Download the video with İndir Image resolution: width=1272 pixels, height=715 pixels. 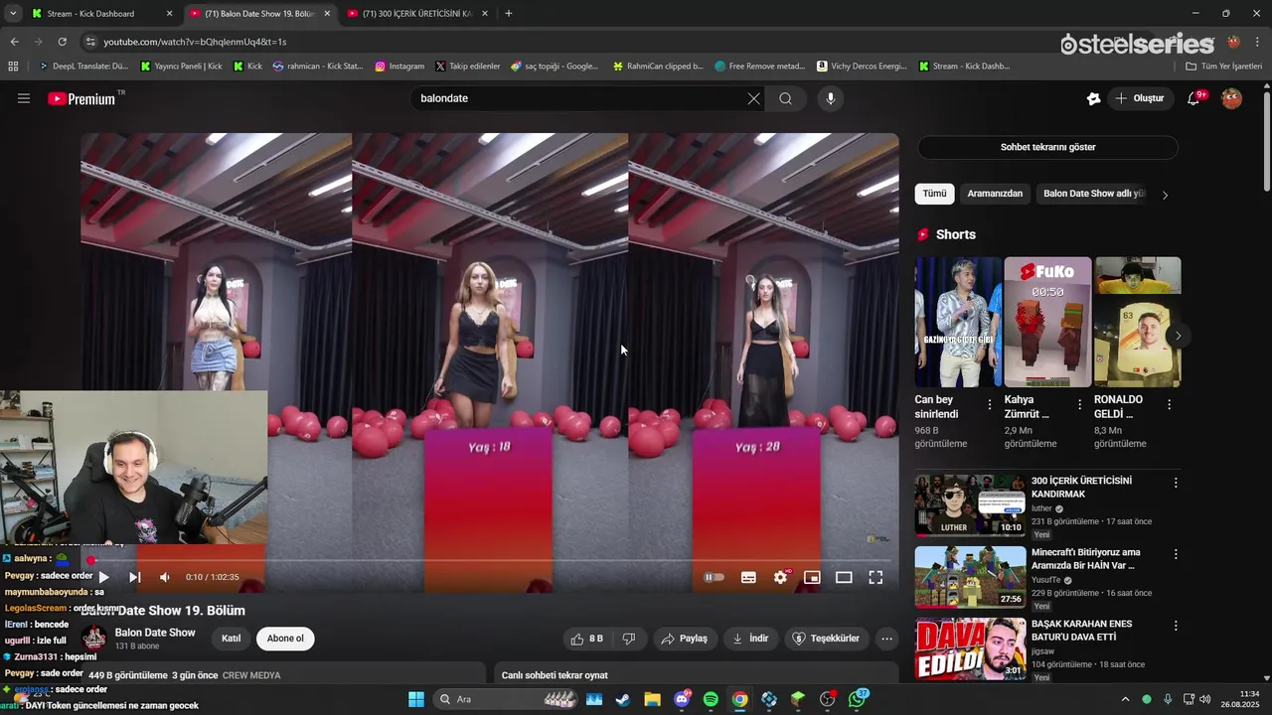point(751,639)
